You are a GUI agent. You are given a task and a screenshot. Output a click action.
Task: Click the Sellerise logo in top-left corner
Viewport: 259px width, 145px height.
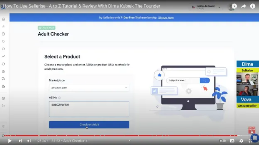point(3,7)
